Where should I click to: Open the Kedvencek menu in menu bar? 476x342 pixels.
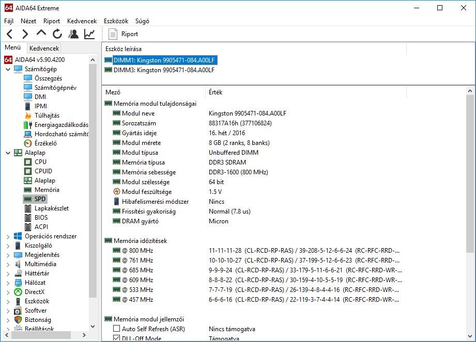pos(82,21)
